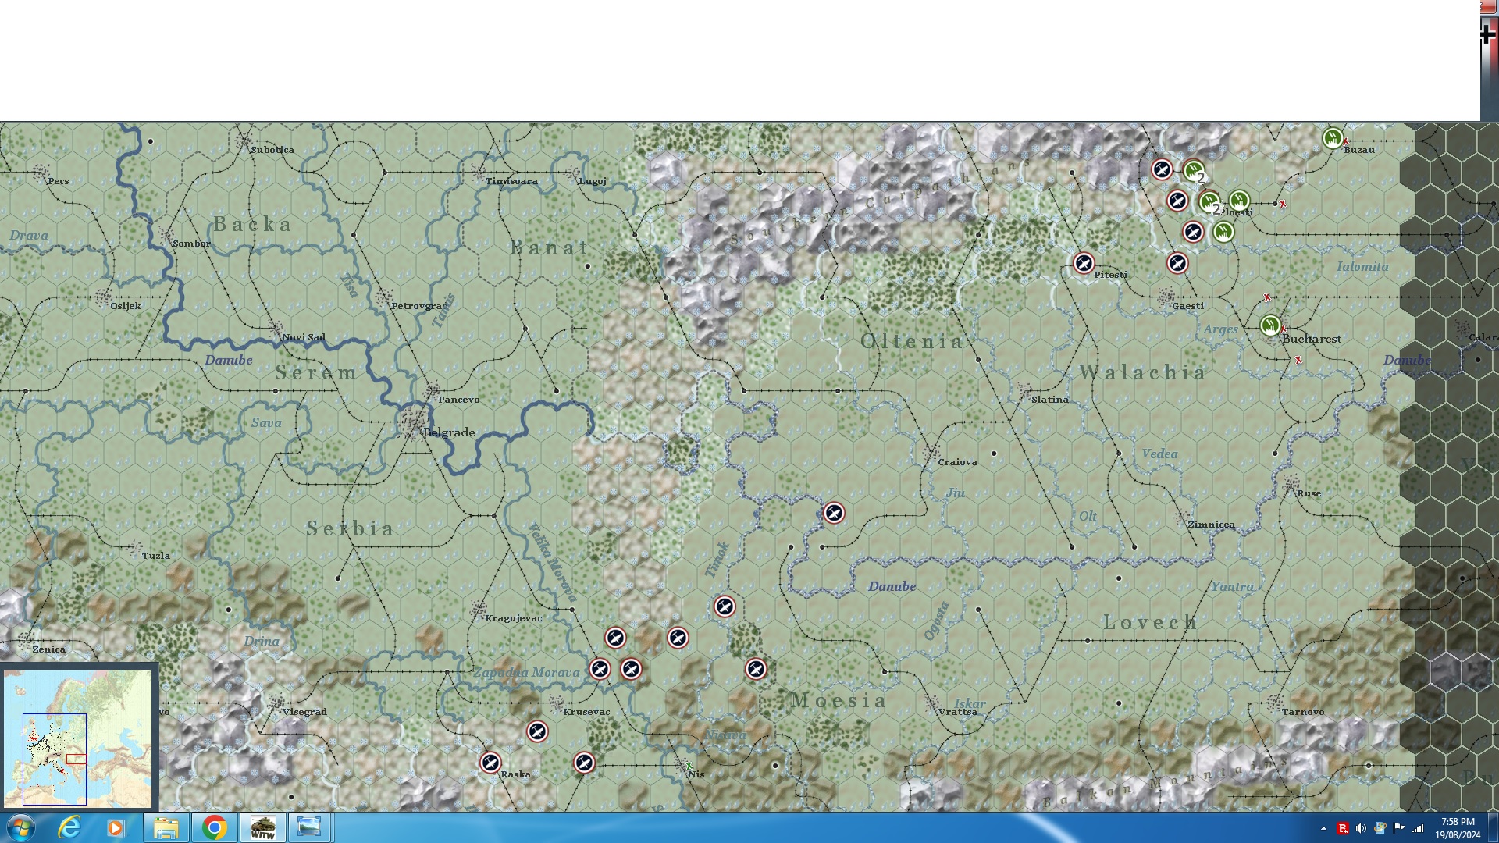The height and width of the screenshot is (843, 1499).
Task: Open the clock and date display
Action: [1457, 827]
